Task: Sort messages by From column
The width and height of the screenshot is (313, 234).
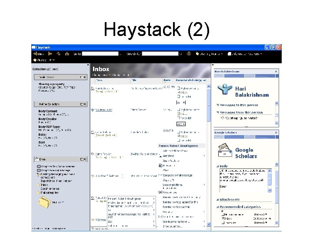Action: pos(99,80)
